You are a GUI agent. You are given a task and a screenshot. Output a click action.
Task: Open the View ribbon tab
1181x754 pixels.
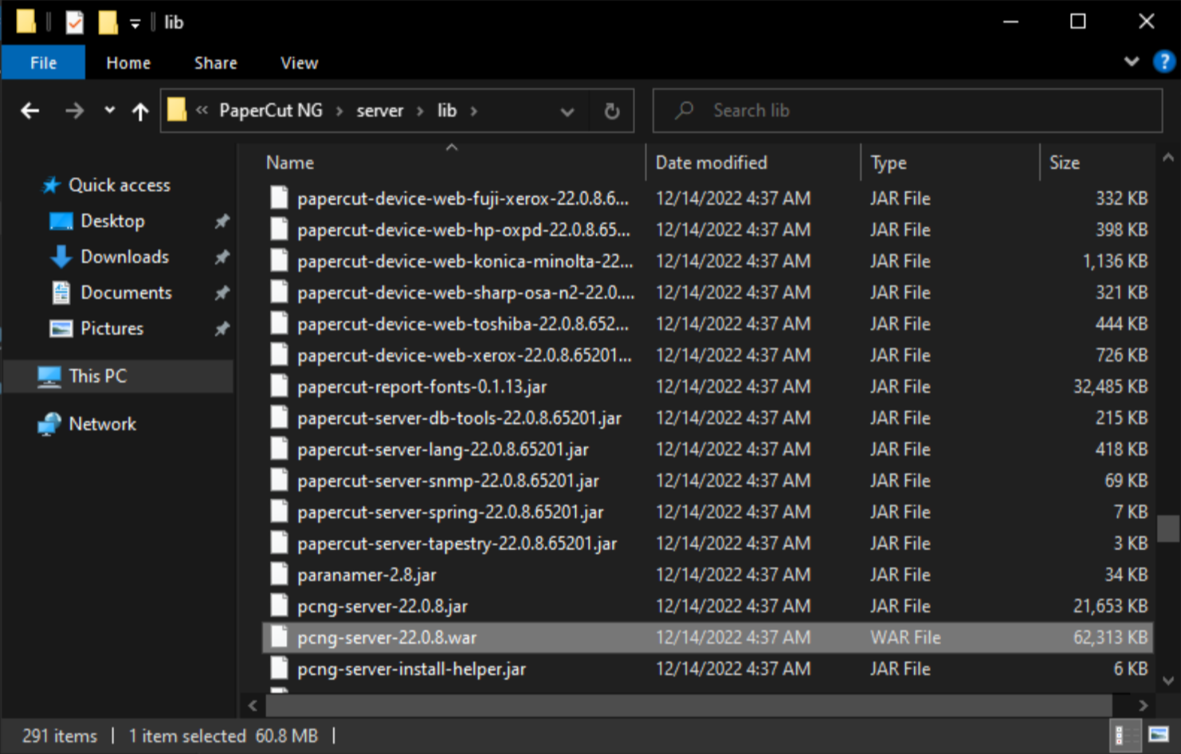tap(300, 62)
